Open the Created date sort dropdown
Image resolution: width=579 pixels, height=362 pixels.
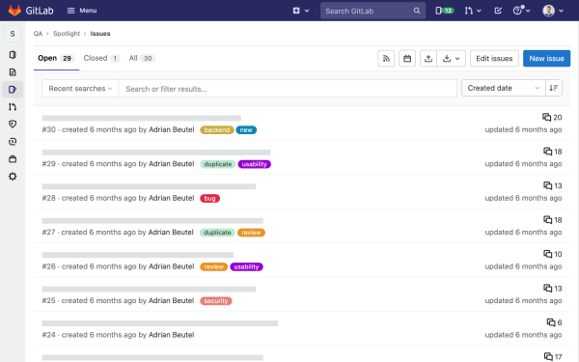pos(504,88)
